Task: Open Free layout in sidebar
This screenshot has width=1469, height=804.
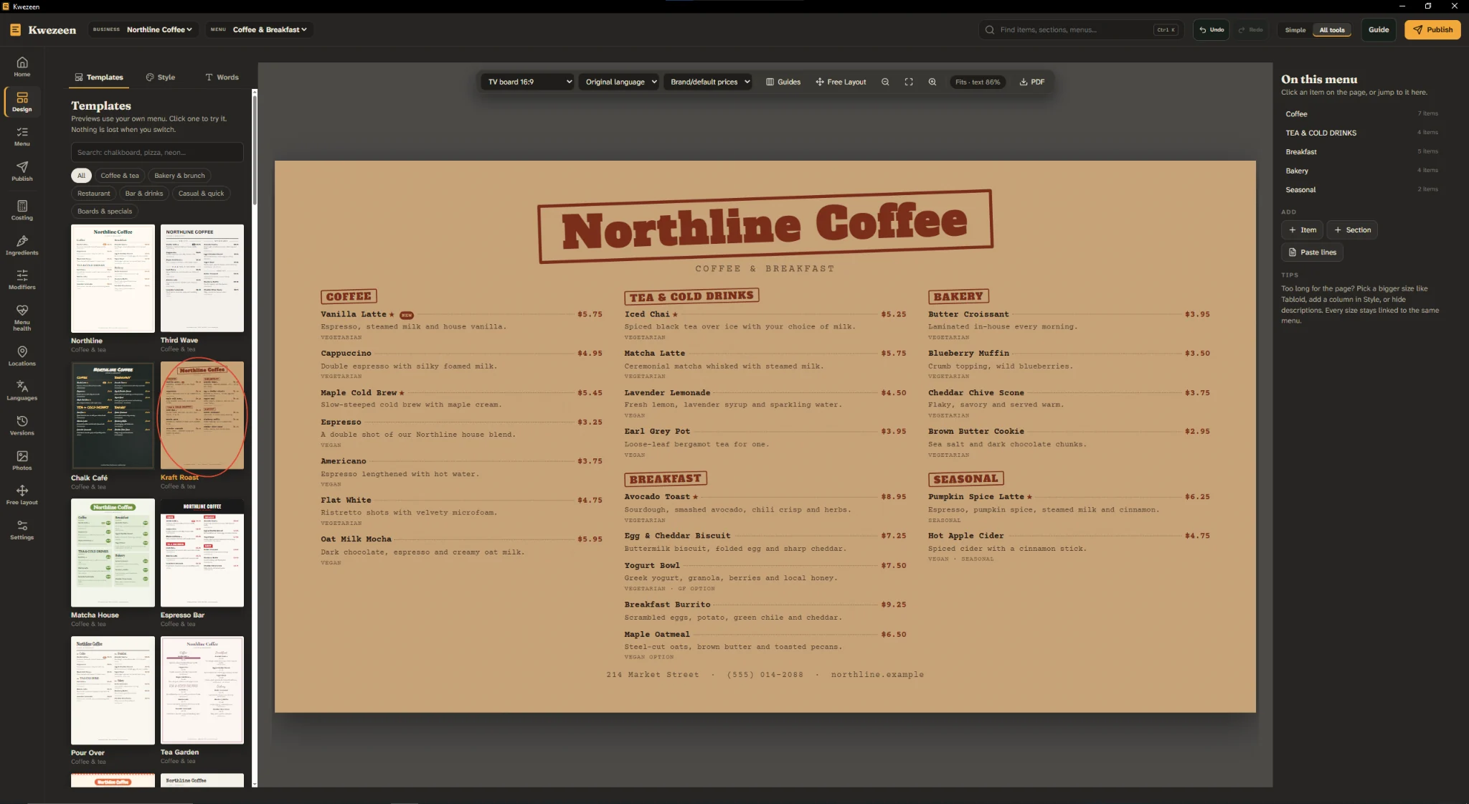Action: coord(22,495)
